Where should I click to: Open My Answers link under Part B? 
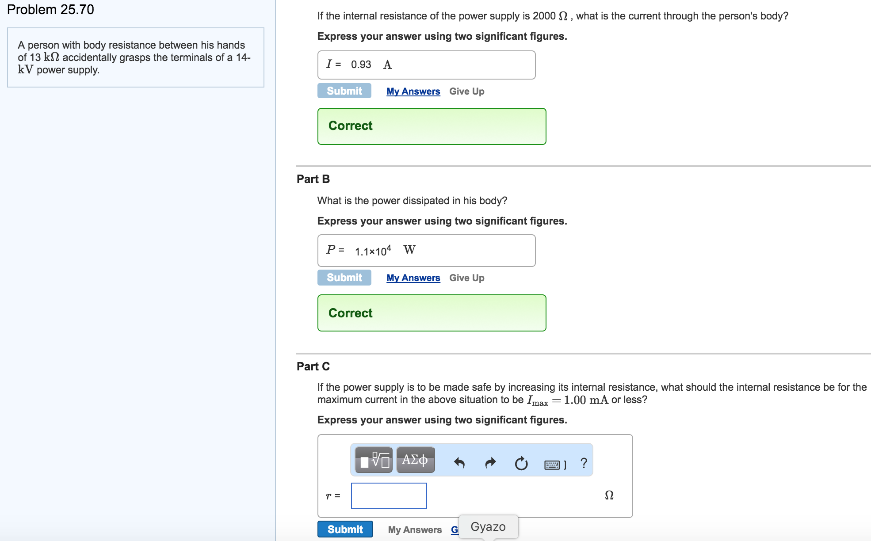point(413,278)
